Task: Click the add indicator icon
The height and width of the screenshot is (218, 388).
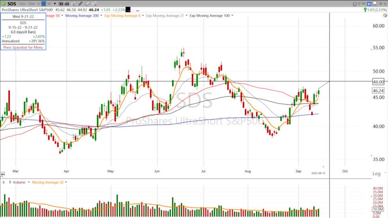Action: (74, 4)
